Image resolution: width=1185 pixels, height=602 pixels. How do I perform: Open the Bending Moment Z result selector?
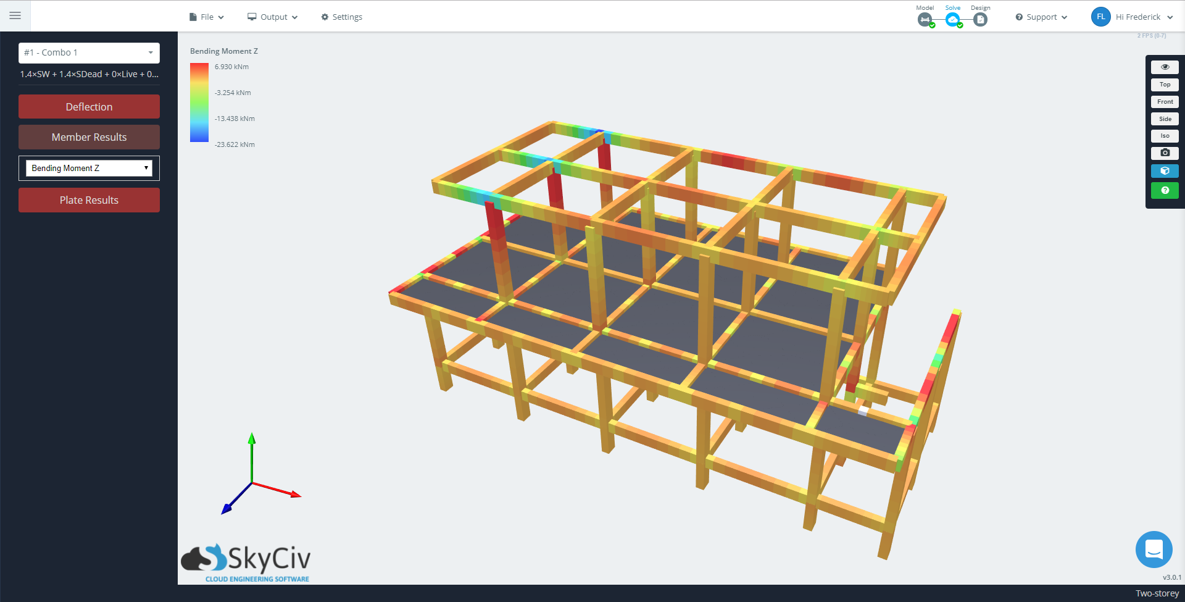pos(89,168)
